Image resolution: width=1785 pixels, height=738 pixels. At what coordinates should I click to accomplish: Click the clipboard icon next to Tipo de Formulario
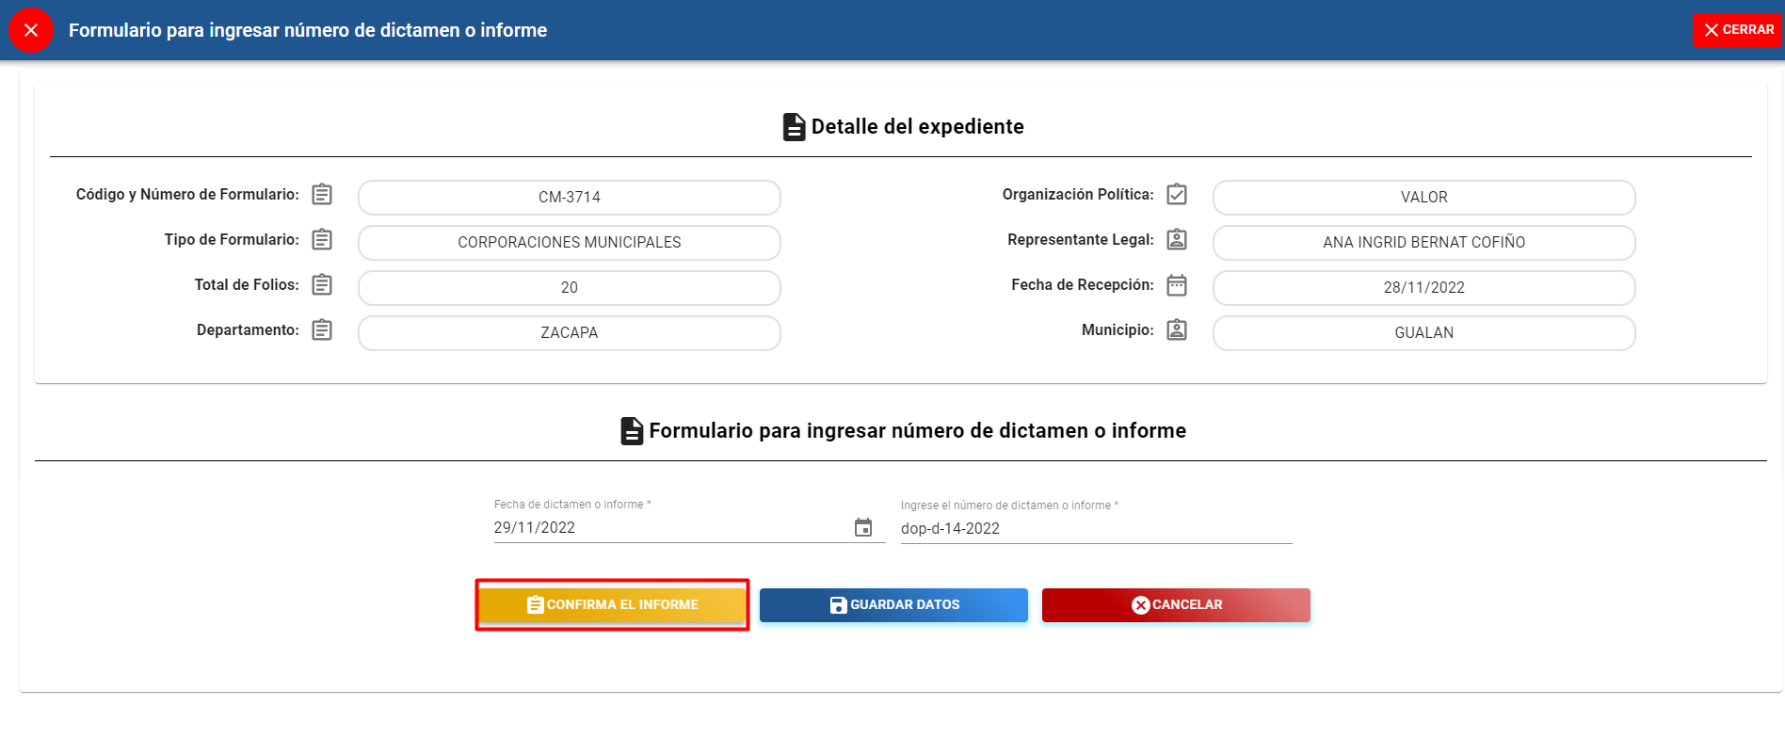point(322,240)
